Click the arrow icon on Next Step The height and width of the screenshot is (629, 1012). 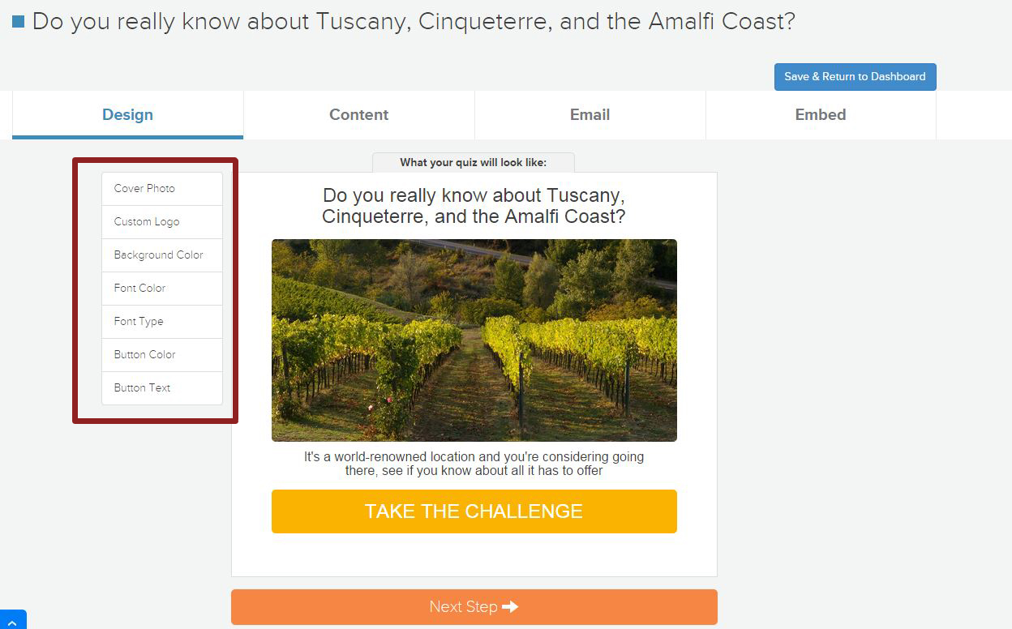[x=510, y=606]
